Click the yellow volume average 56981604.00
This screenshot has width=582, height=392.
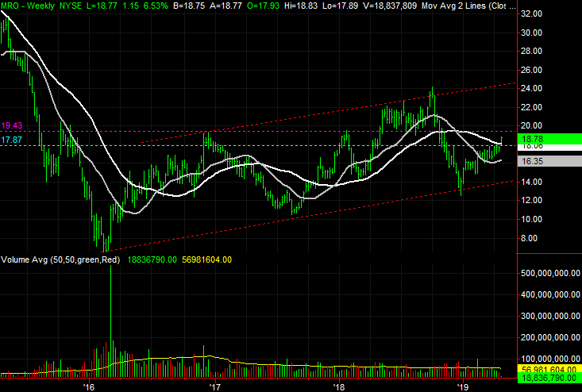pyautogui.click(x=206, y=259)
